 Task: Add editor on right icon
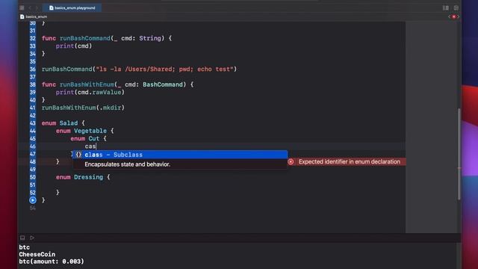point(456,8)
